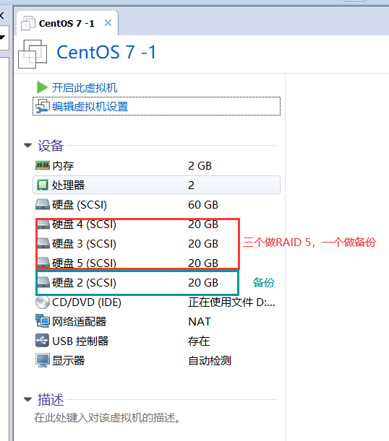Click the wrench edit-settings icon
The image size is (389, 441).
point(43,106)
